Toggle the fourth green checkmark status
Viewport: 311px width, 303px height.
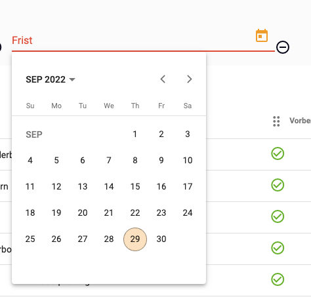pyautogui.click(x=278, y=248)
